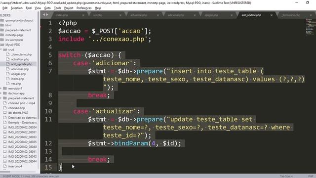Image resolution: width=316 pixels, height=178 pixels.
Task: Open IMG_20200402_08040 image
Action: 22,147
